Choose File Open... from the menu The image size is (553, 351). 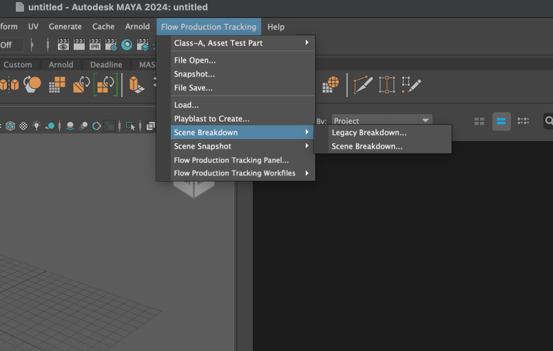click(242, 61)
